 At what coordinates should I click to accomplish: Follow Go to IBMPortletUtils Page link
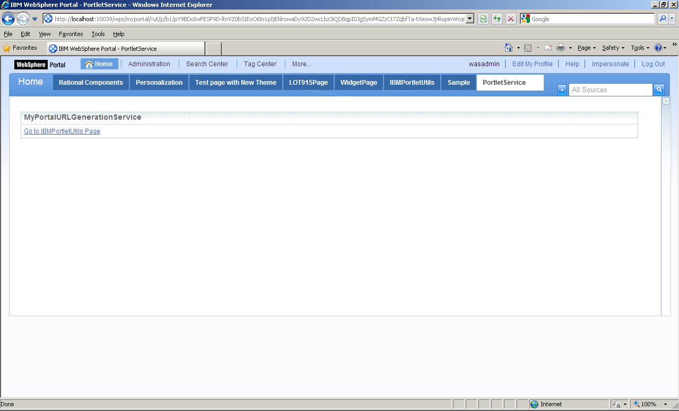[x=62, y=131]
